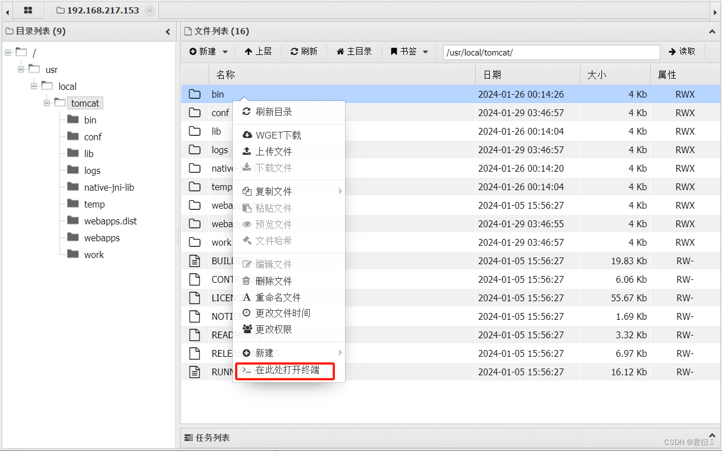This screenshot has width=722, height=451.
Task: Click file icon of 3.32 Kb row
Action: pos(195,335)
